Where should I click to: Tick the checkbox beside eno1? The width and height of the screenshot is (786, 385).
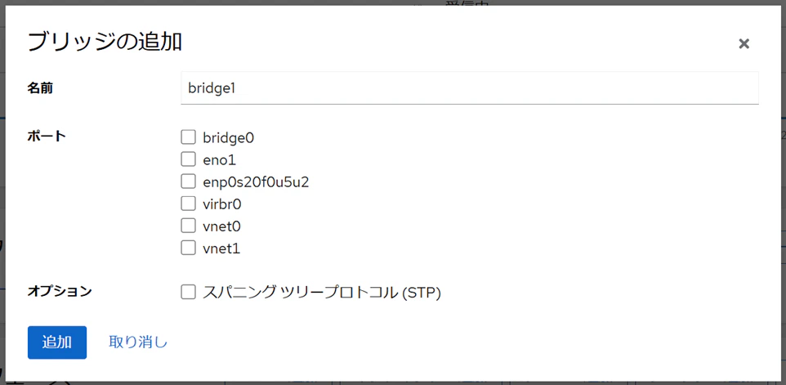tap(188, 159)
